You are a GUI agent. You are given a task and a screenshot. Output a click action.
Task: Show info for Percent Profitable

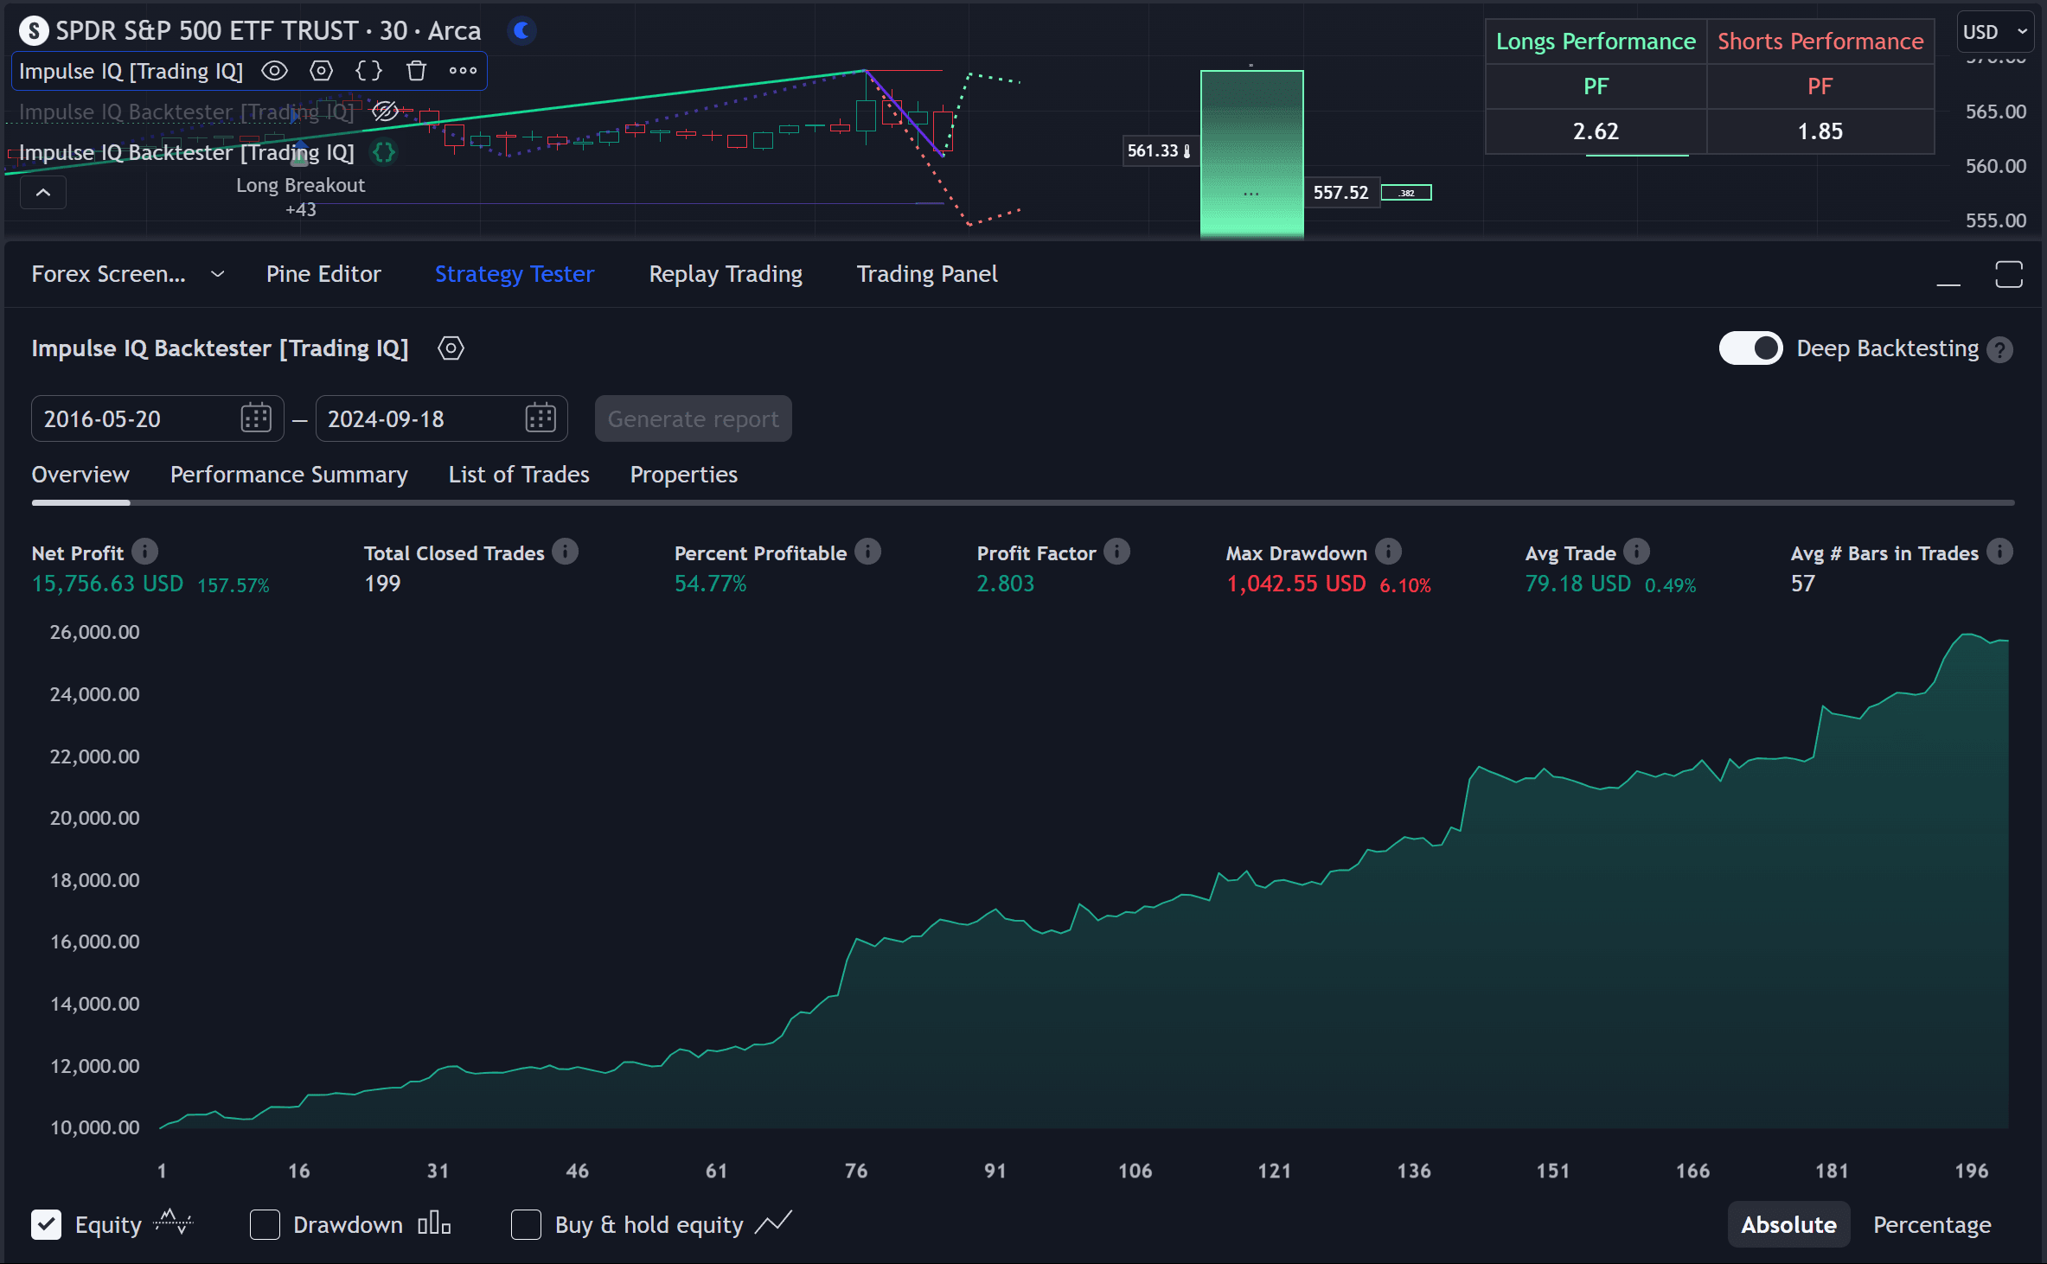[868, 552]
